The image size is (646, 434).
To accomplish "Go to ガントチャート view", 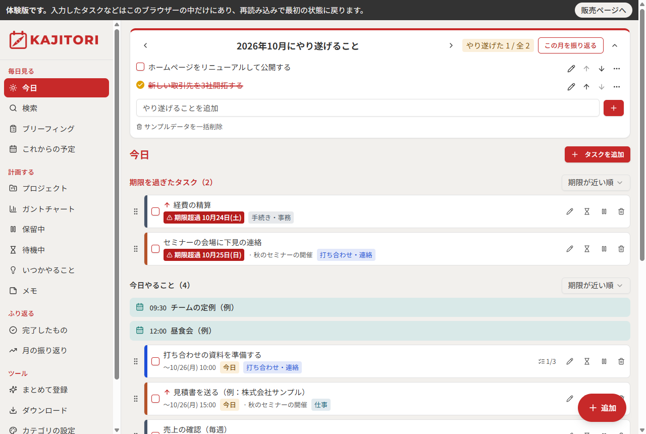I will point(57,209).
